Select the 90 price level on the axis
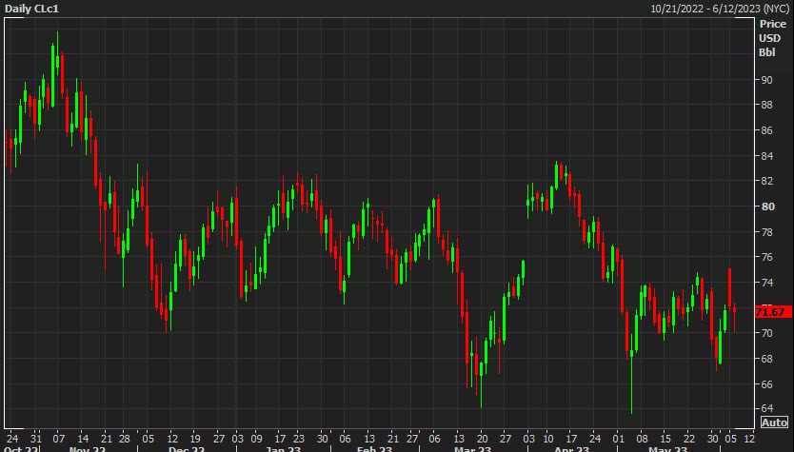The width and height of the screenshot is (794, 452). 766,80
